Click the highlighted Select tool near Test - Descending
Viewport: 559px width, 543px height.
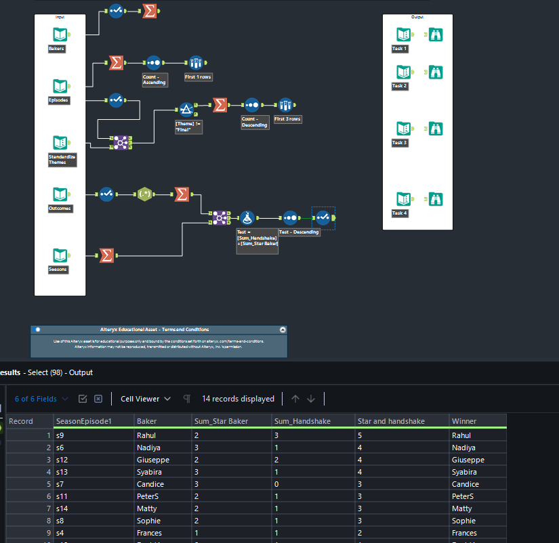point(323,218)
